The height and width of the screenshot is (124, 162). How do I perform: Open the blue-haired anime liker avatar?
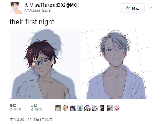73,108
